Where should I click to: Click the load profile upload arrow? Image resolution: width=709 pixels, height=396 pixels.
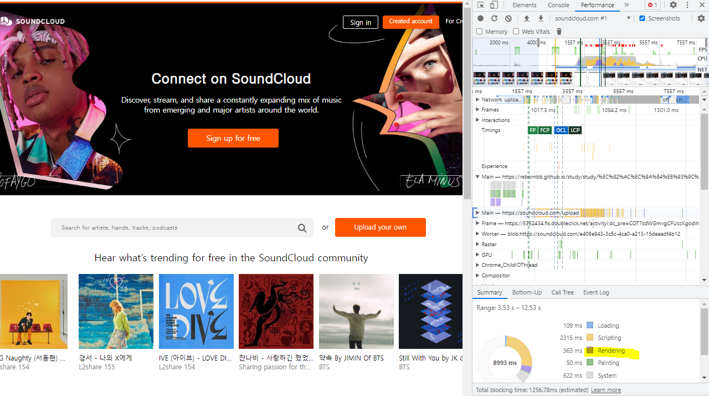point(527,18)
